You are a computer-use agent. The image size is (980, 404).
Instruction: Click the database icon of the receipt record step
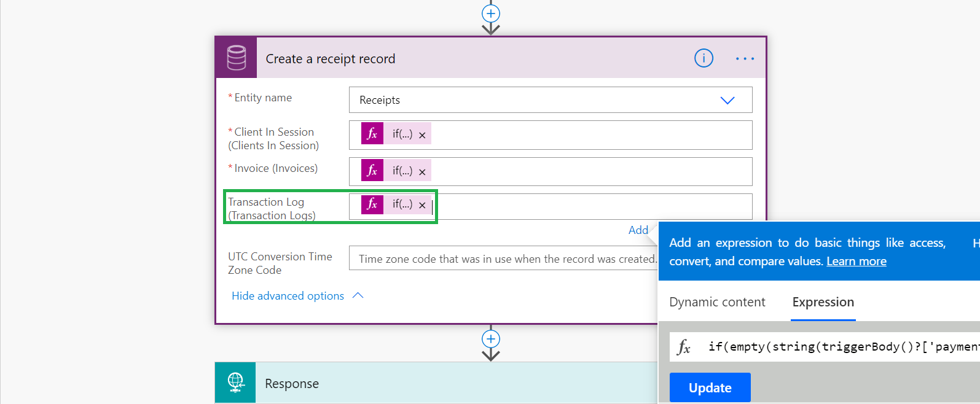tap(236, 58)
